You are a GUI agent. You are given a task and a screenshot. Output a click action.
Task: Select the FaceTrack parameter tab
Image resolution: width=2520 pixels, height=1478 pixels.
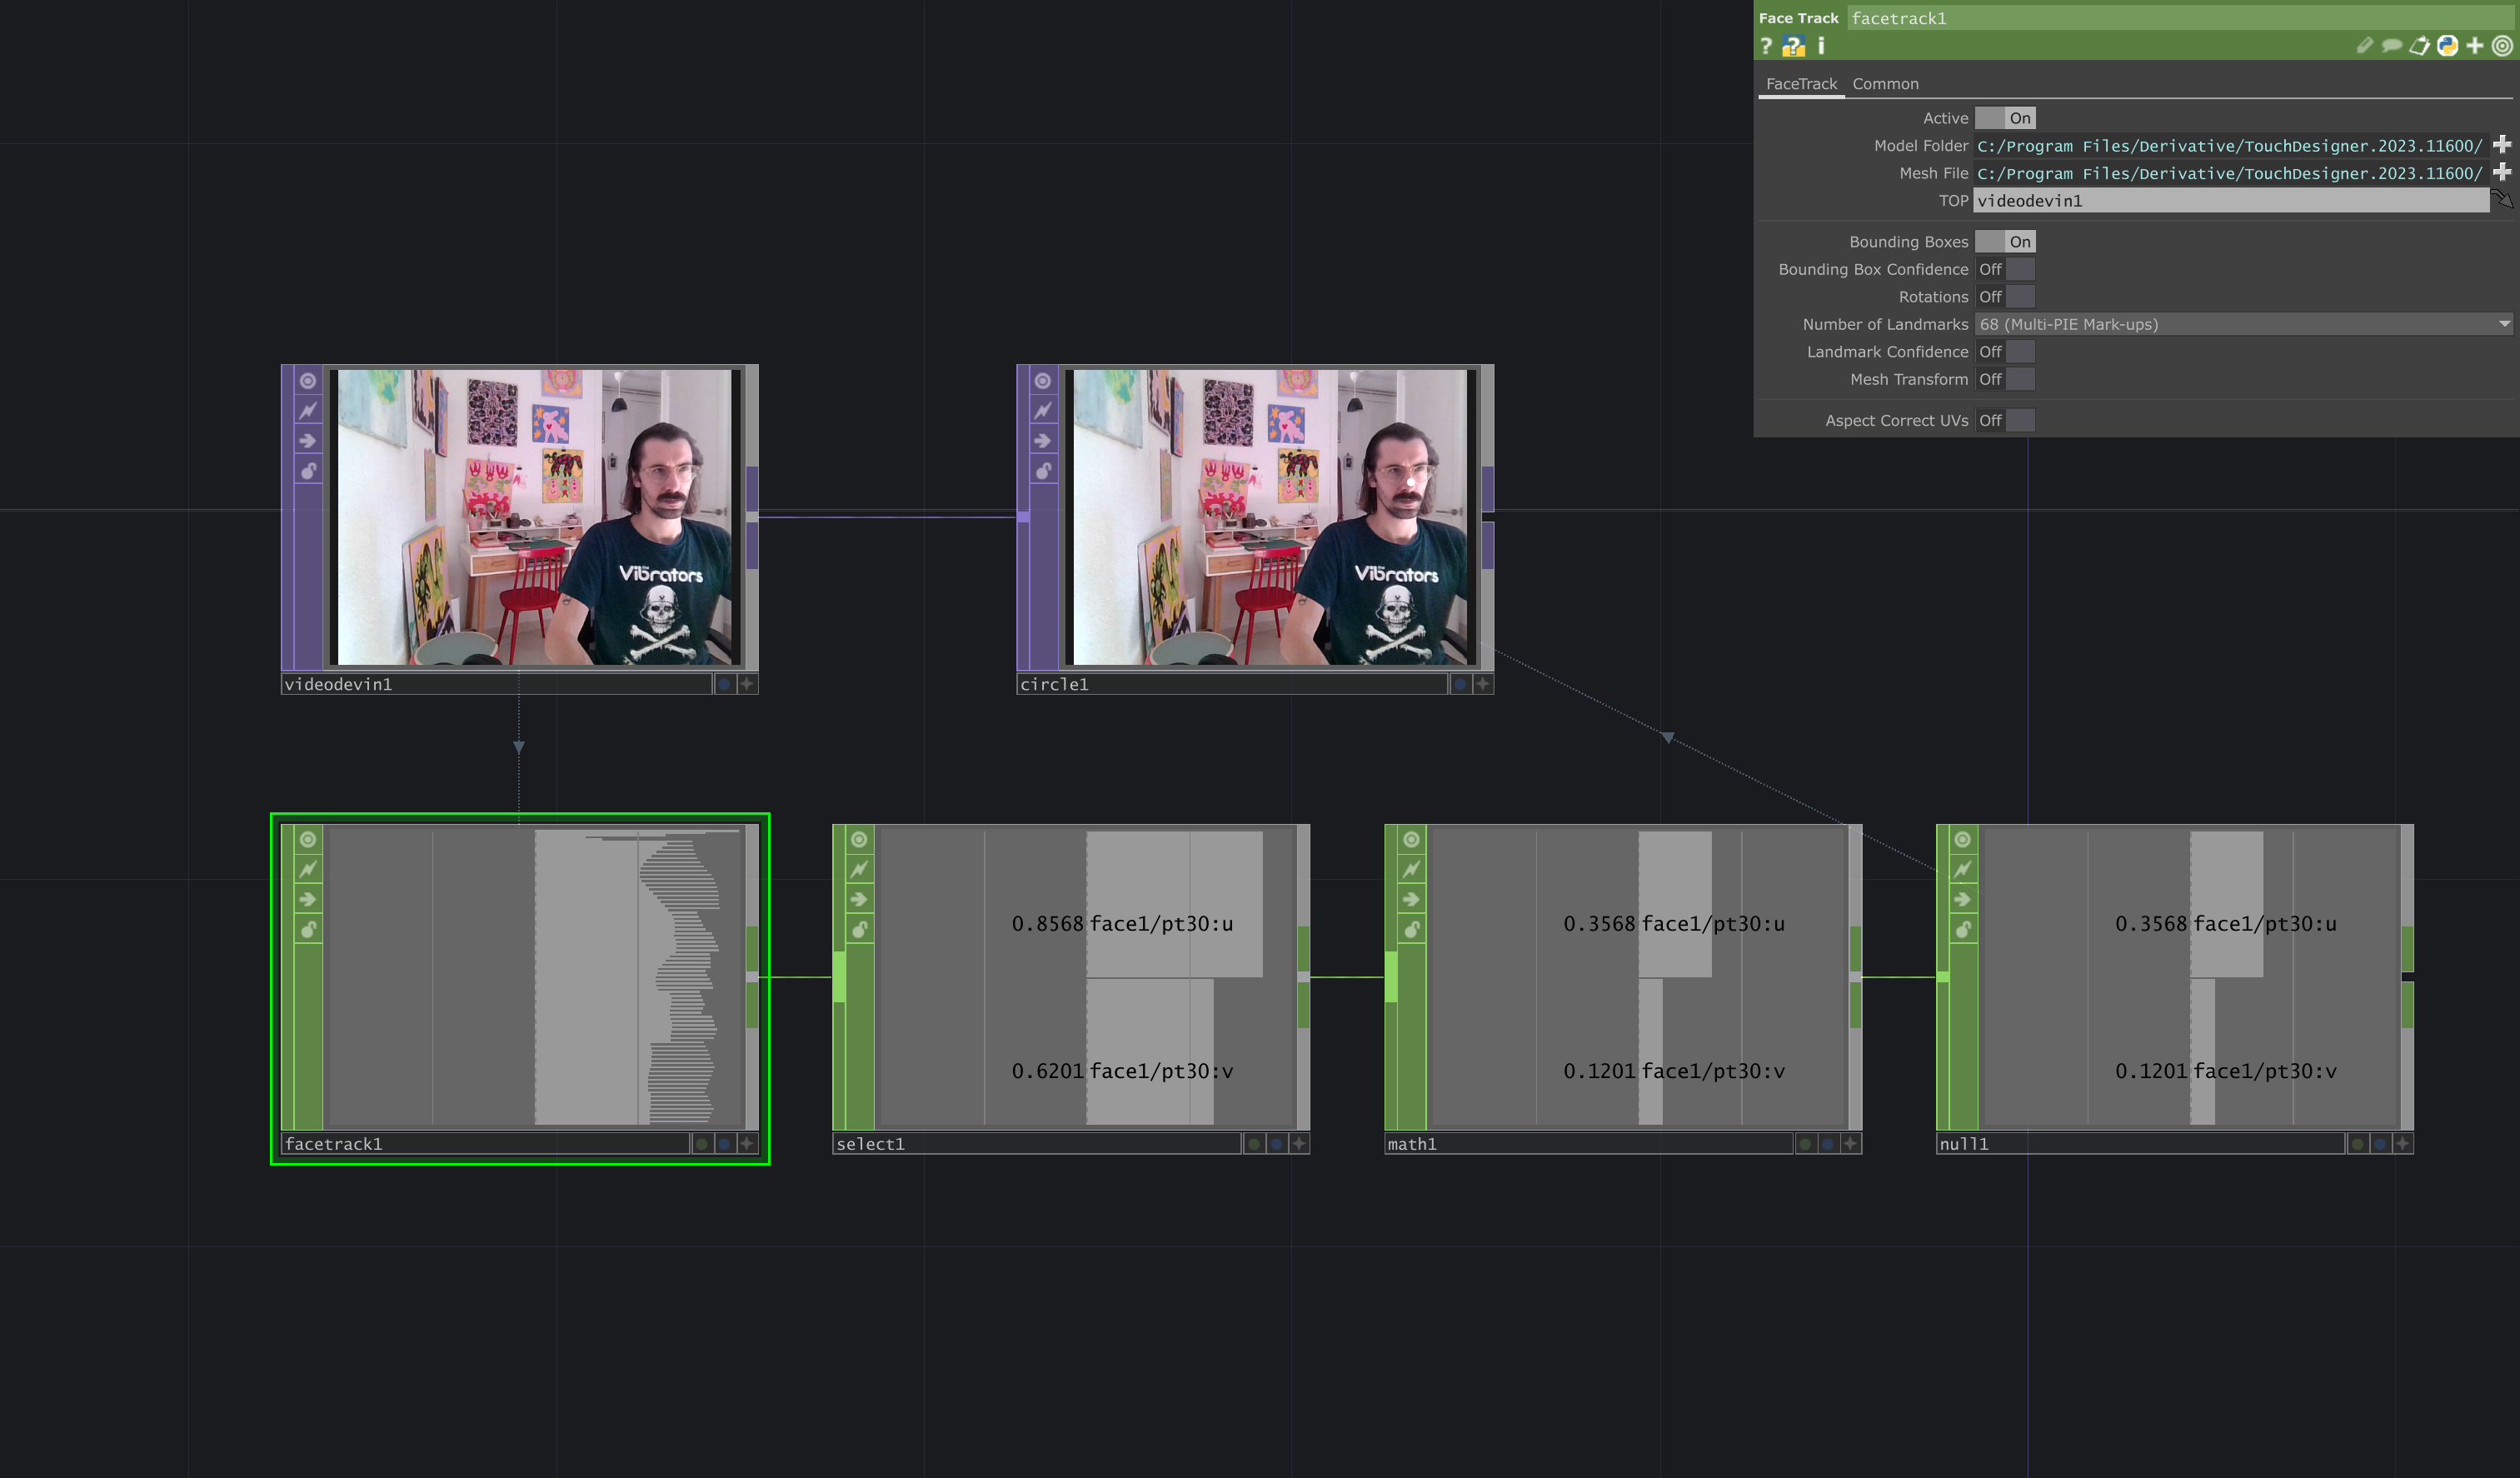point(1800,83)
